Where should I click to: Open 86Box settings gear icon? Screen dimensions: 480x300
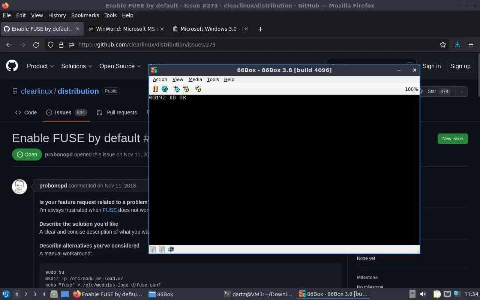198,89
